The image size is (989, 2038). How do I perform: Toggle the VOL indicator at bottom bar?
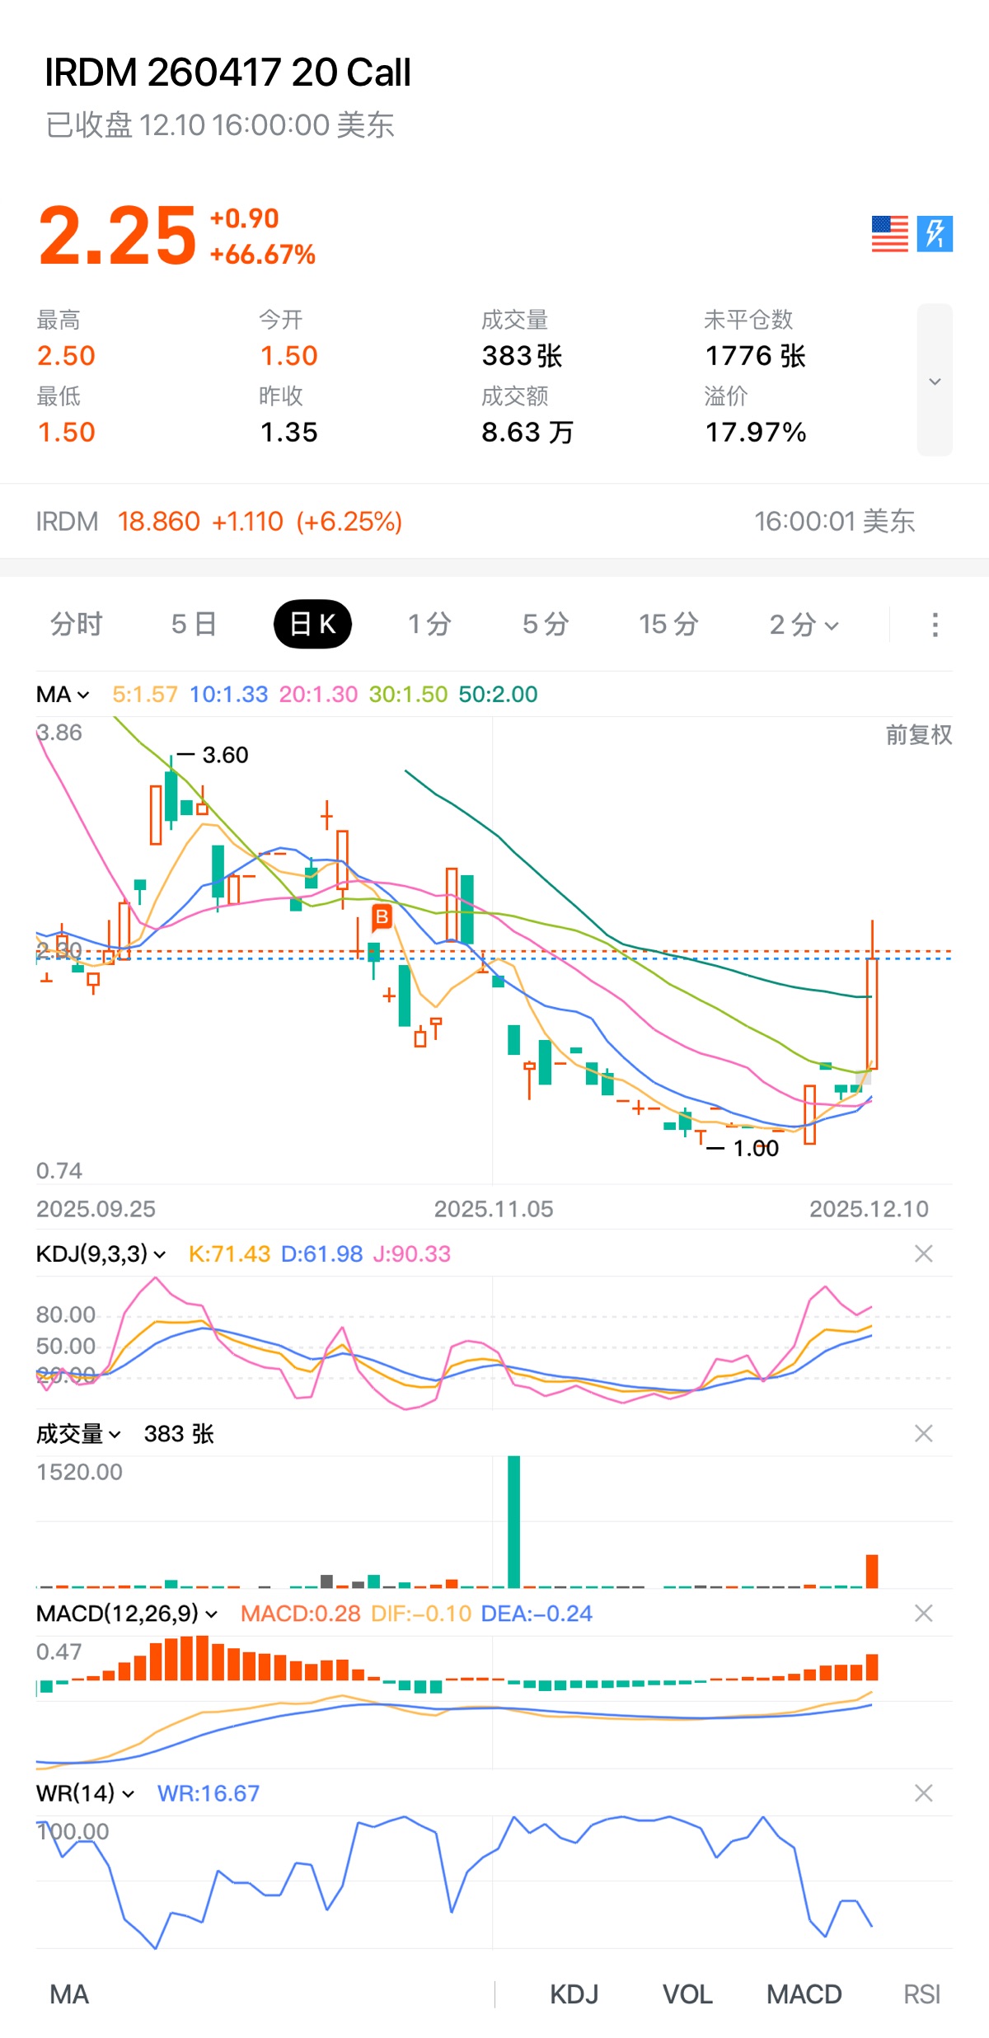(x=687, y=1994)
